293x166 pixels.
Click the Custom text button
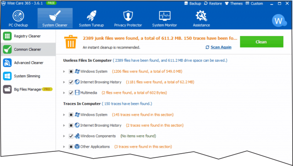pos(257,4)
